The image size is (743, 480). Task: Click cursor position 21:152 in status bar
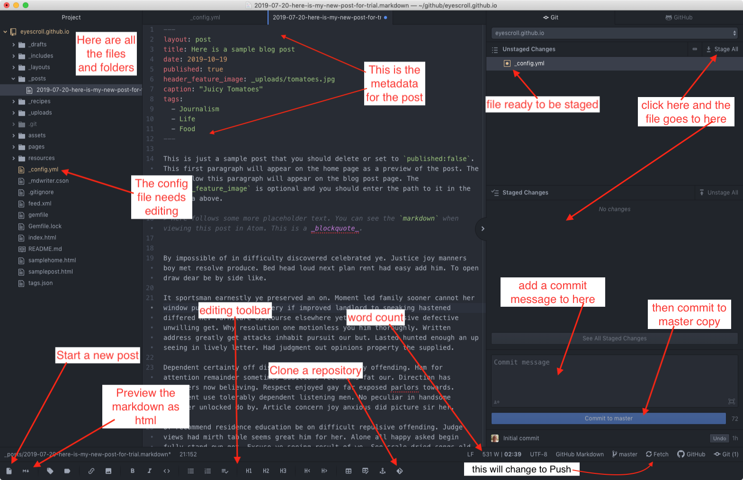188,454
